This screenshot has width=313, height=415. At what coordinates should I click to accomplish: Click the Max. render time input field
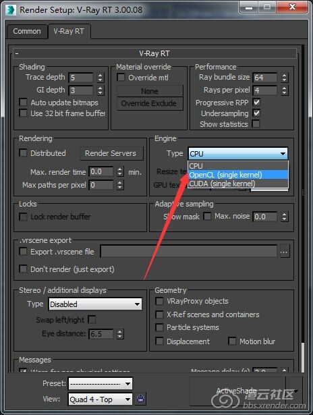(101, 172)
